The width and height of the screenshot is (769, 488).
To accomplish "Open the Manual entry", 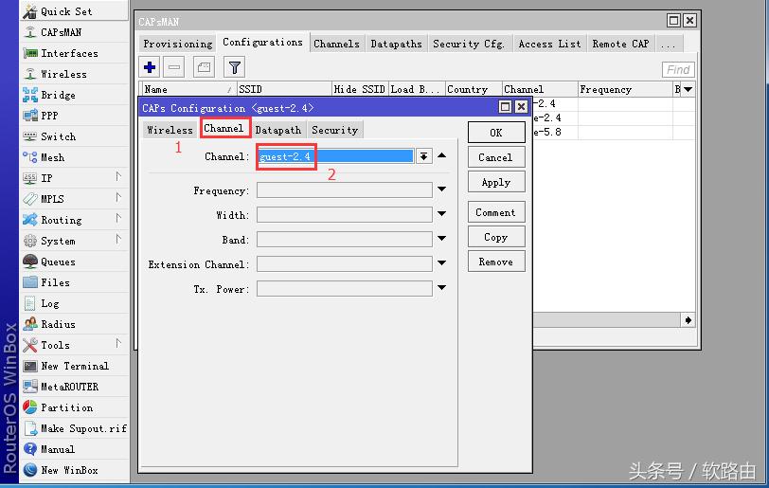I will tap(74, 450).
